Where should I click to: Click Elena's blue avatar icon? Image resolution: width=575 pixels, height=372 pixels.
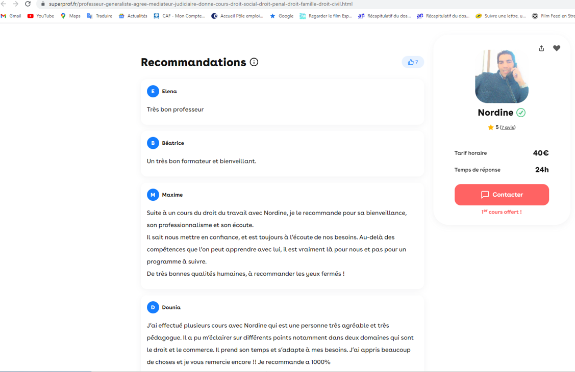coord(153,91)
